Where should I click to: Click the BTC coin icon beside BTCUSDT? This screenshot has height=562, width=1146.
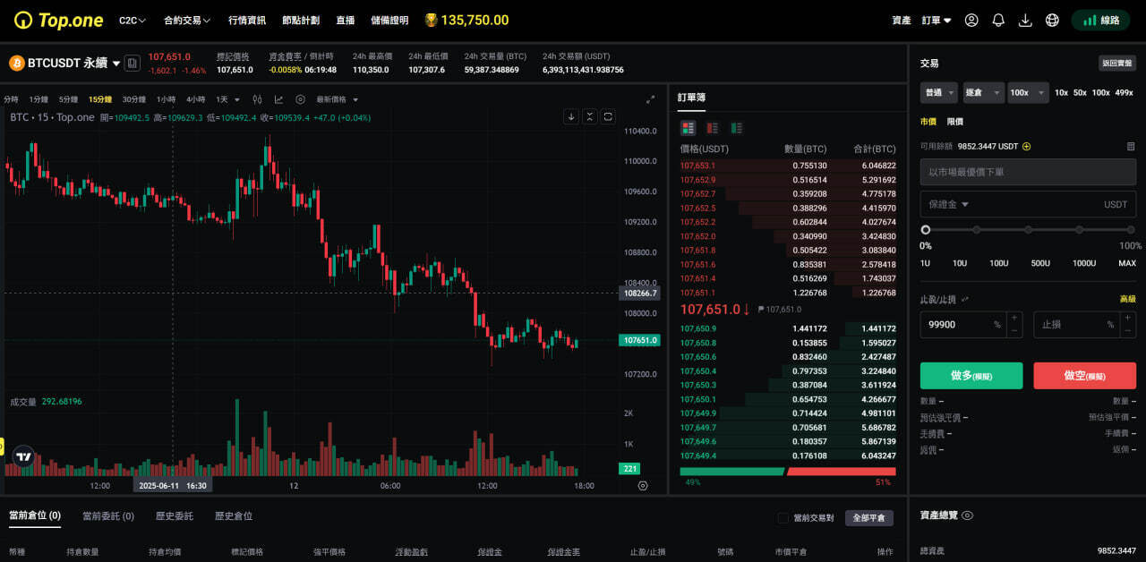pos(16,63)
